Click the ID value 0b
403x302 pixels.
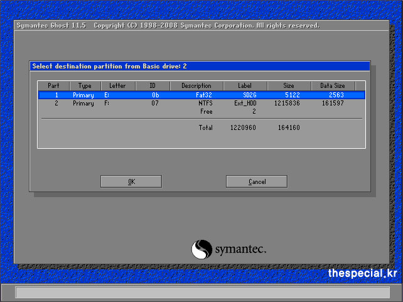(156, 95)
